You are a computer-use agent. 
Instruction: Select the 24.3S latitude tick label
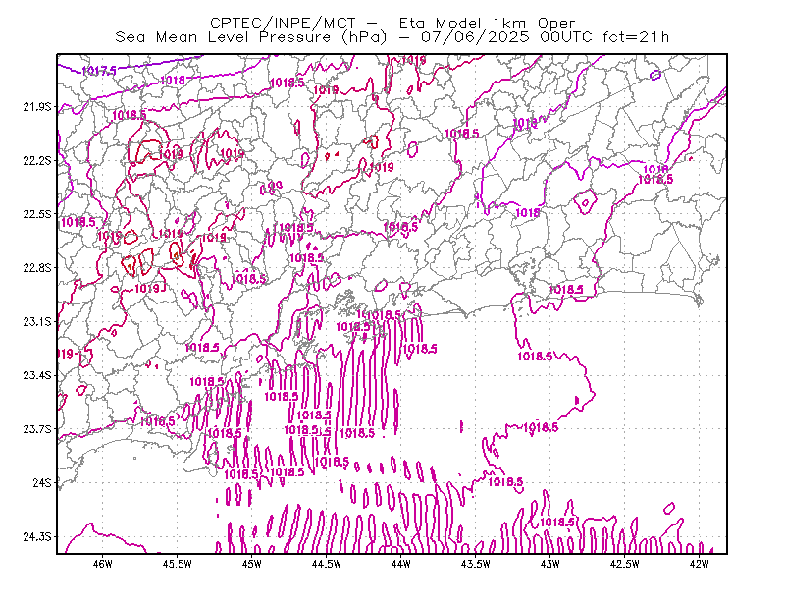click(37, 537)
